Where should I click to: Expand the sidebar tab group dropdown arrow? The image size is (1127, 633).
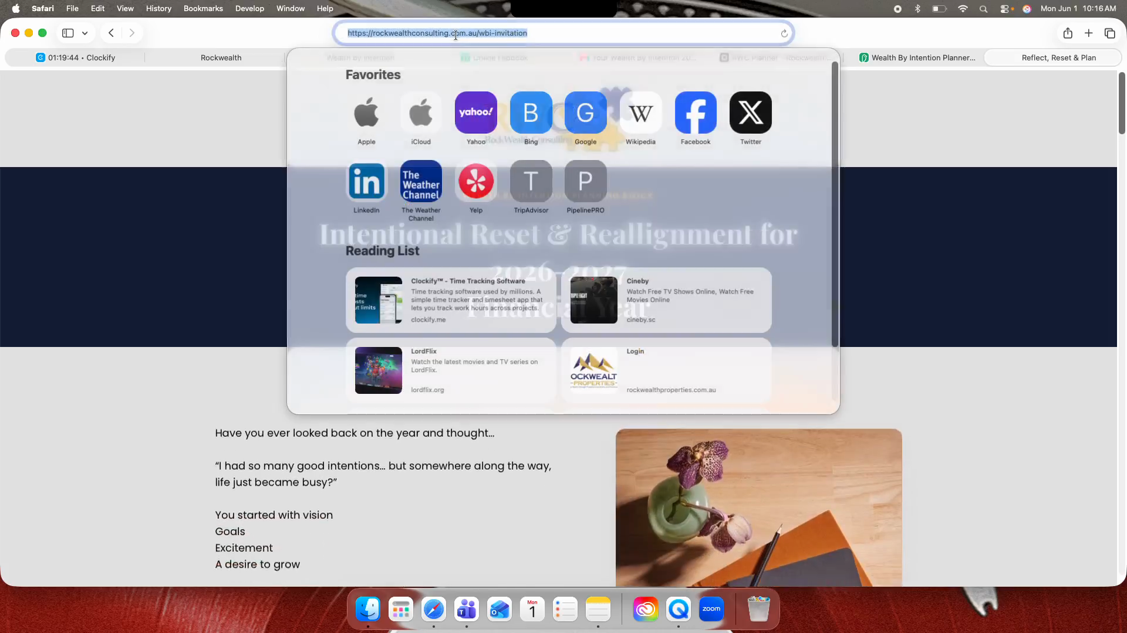(85, 33)
